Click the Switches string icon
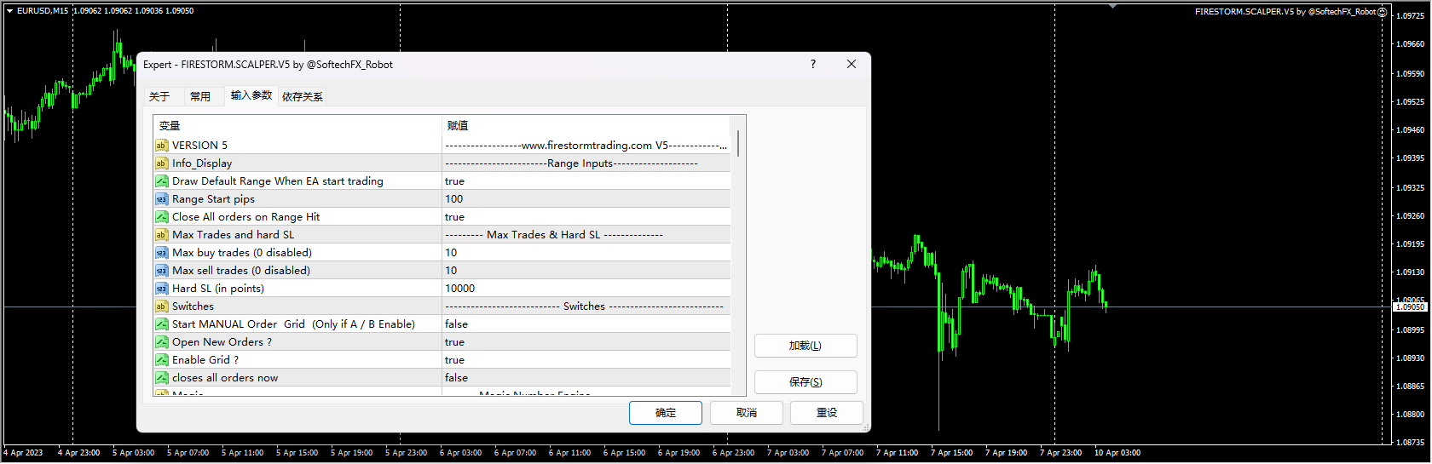 coord(161,306)
